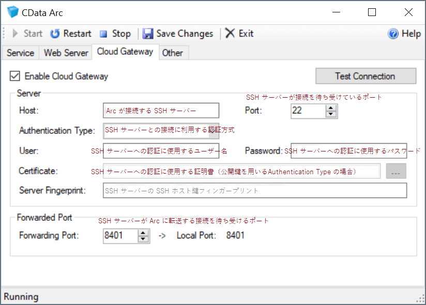Open Help via question mark icon
The height and width of the screenshot is (305, 426).
[393, 34]
